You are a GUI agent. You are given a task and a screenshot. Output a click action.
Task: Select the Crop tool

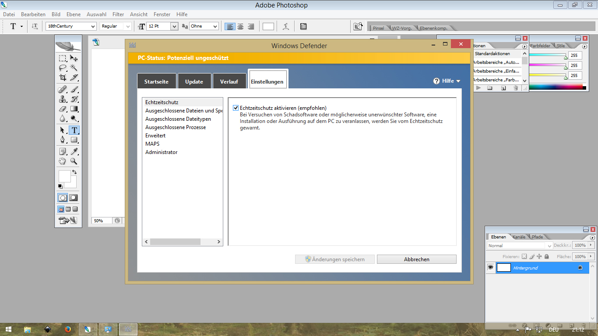(x=63, y=77)
